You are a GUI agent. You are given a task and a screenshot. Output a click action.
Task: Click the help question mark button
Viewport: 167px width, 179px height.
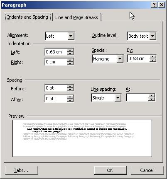click(x=154, y=5)
